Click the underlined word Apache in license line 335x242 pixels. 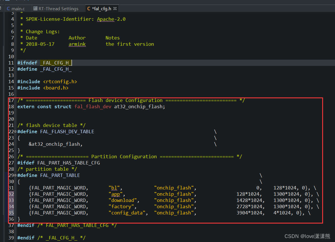pyautogui.click(x=106, y=19)
